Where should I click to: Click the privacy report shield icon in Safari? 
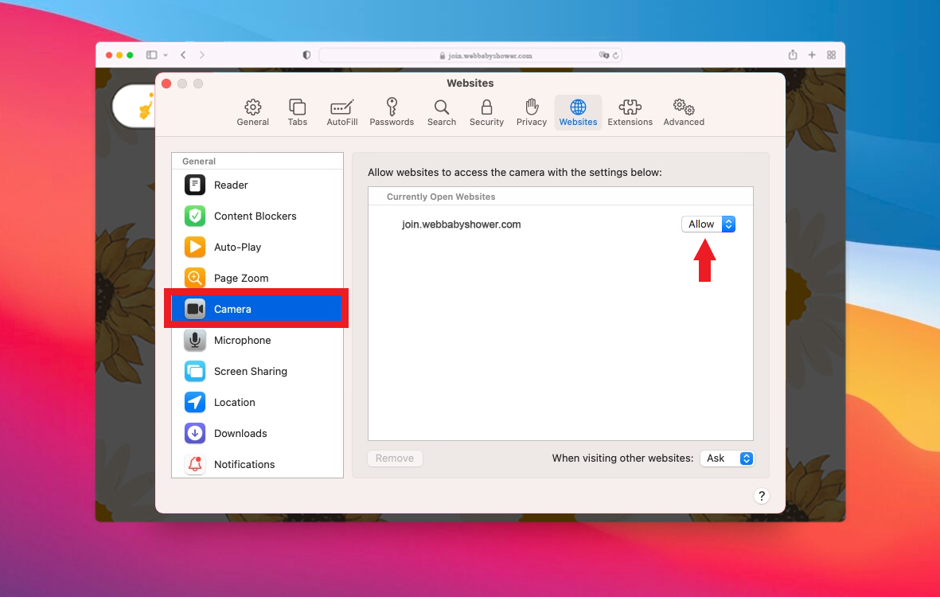click(306, 55)
